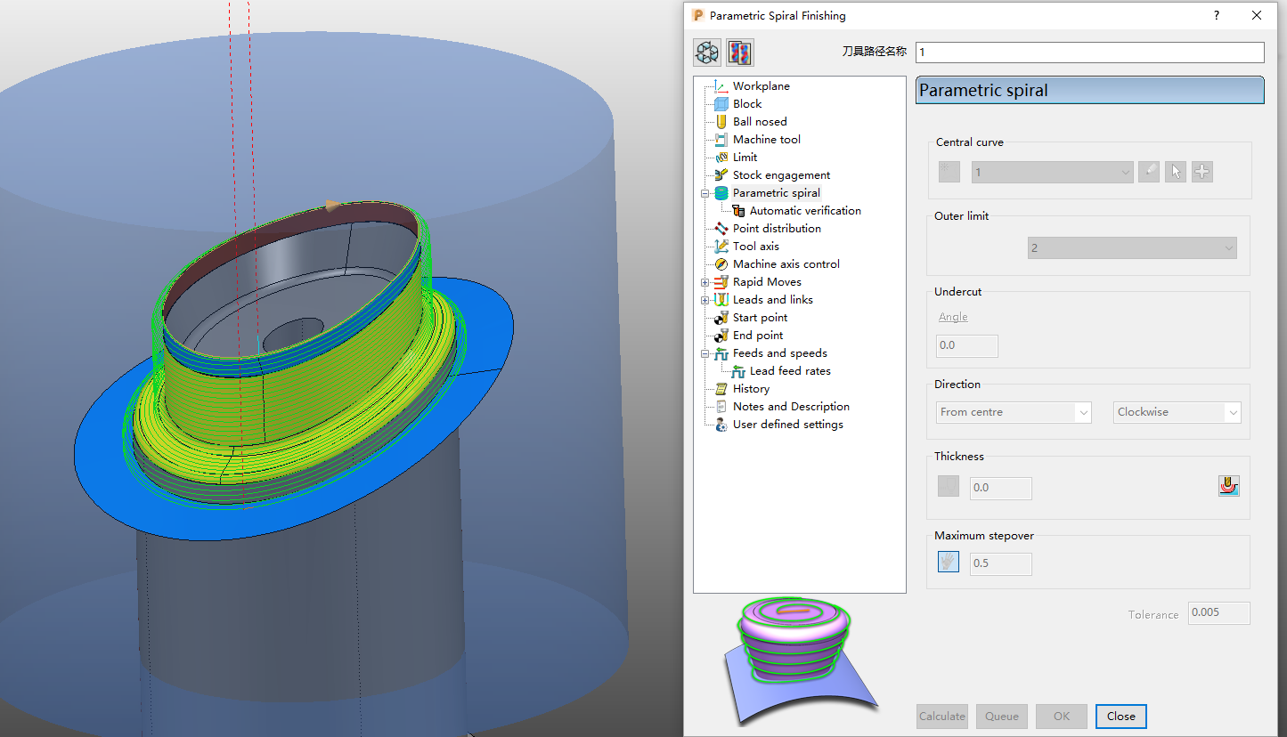Select the History tree item
1287x737 pixels.
(x=750, y=388)
